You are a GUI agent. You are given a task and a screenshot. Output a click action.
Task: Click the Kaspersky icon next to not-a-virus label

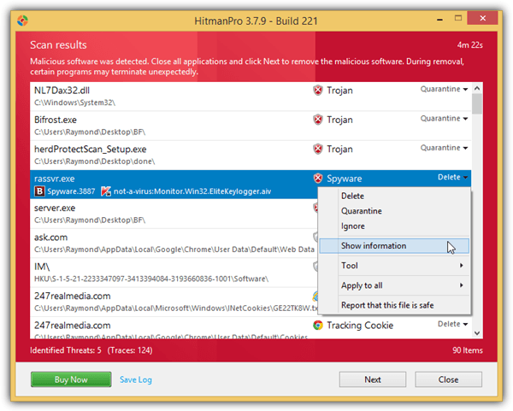click(106, 192)
